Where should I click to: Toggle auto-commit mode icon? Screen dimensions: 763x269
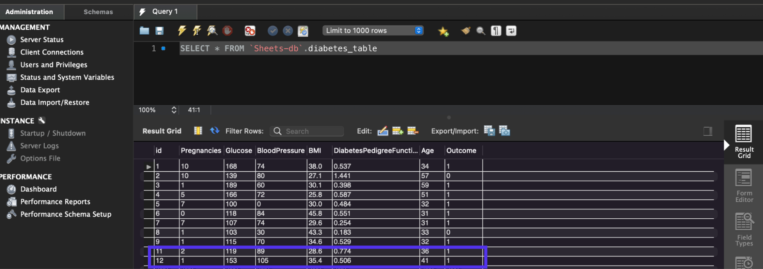[303, 31]
